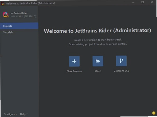157x117 pixels.
Task: Click the 'Open existing project from disk' text
Action: (x=98, y=44)
